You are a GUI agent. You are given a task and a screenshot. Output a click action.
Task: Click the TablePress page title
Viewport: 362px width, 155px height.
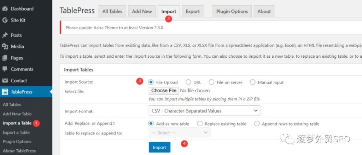point(77,11)
